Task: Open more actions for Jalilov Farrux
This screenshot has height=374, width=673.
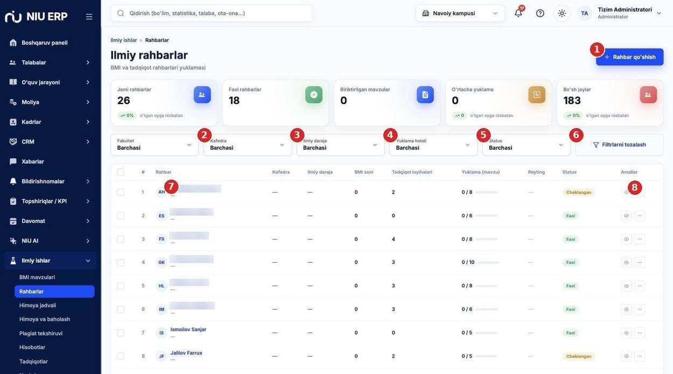Action: pyautogui.click(x=640, y=356)
